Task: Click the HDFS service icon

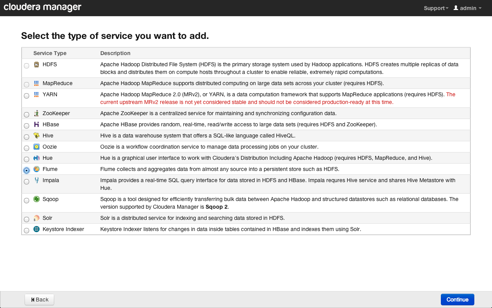Action: coord(37,64)
